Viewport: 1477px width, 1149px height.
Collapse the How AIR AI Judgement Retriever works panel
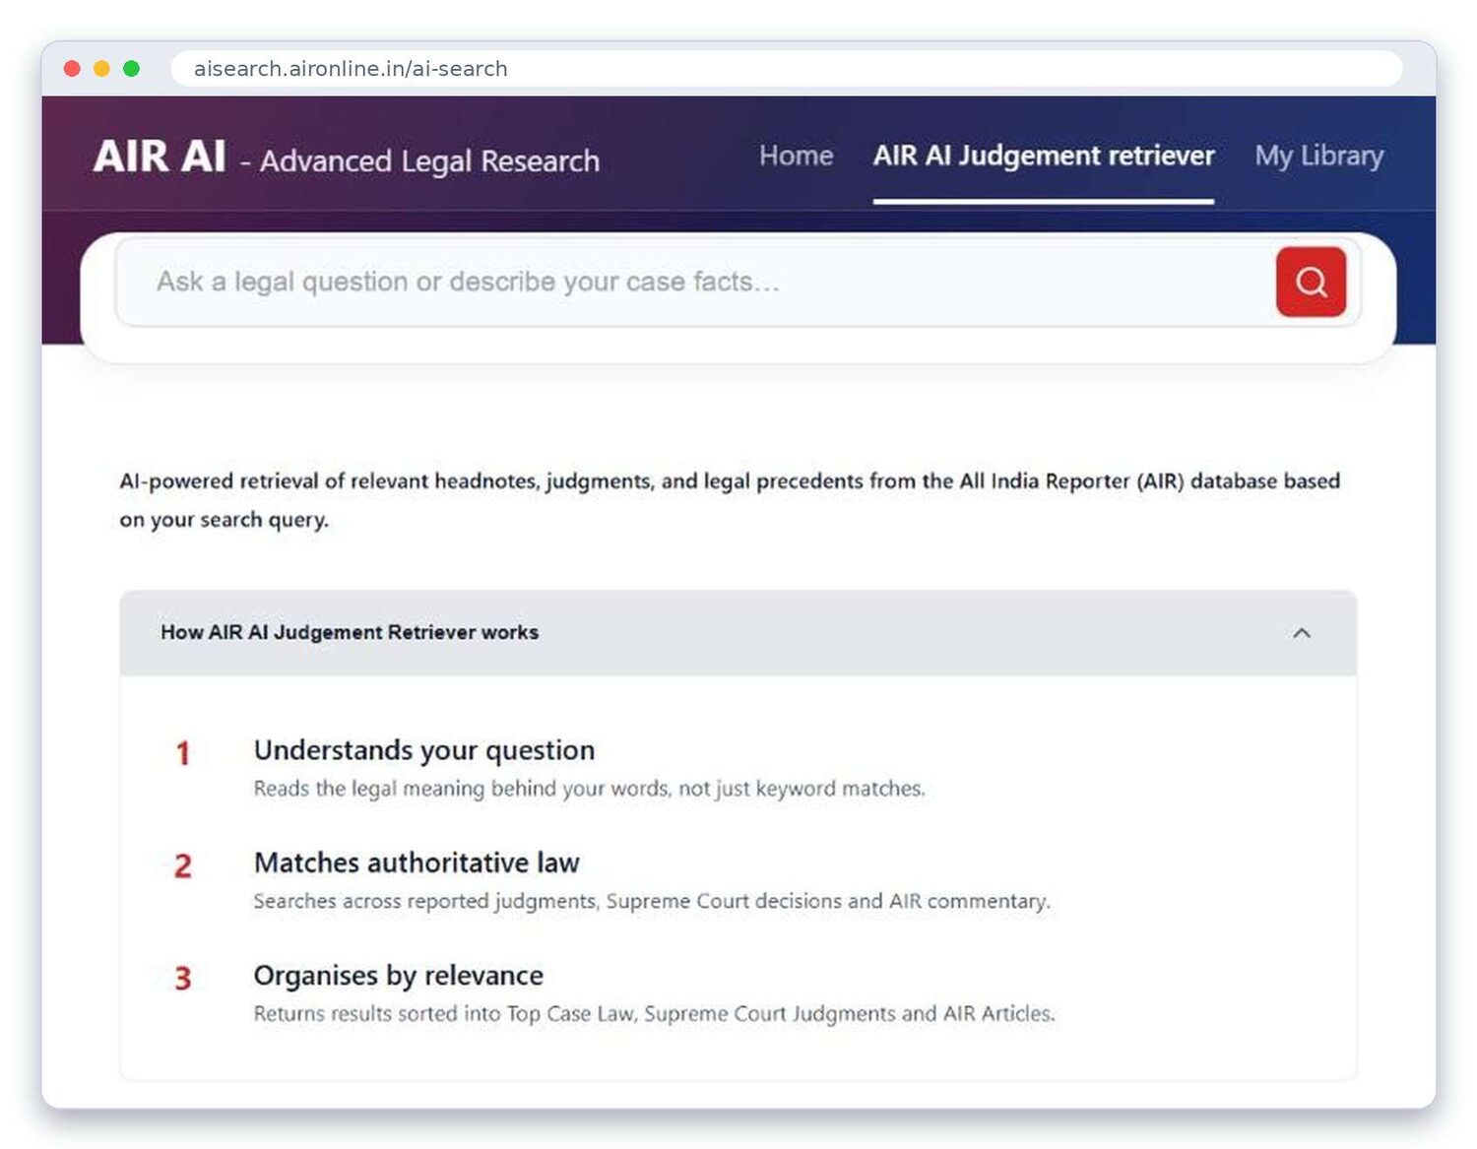click(x=1302, y=633)
